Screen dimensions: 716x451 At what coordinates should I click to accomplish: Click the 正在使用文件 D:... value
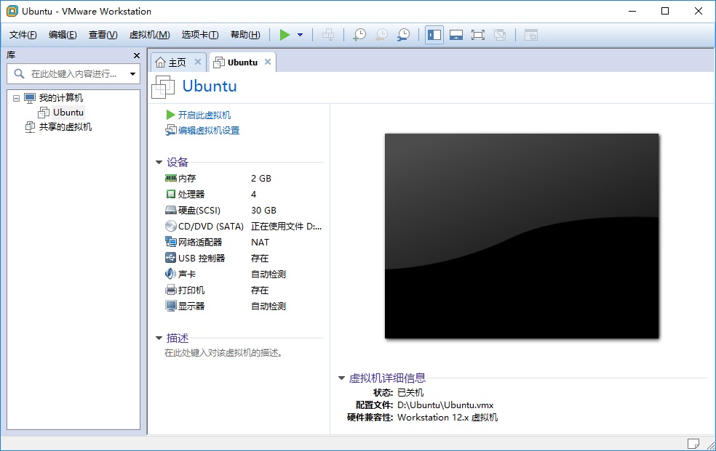click(286, 227)
